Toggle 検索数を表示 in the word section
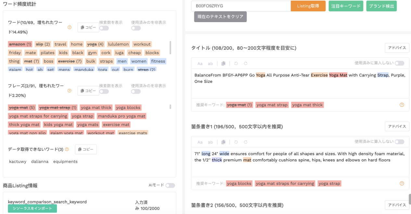Viewport: 411px width, 214px height. point(104,28)
